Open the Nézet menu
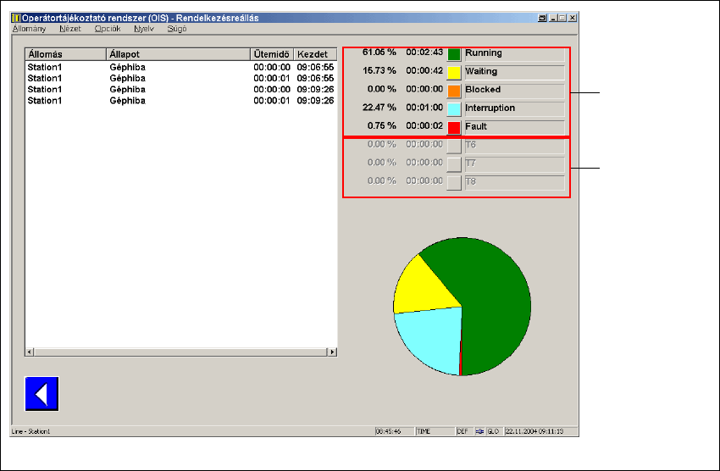 pos(69,28)
